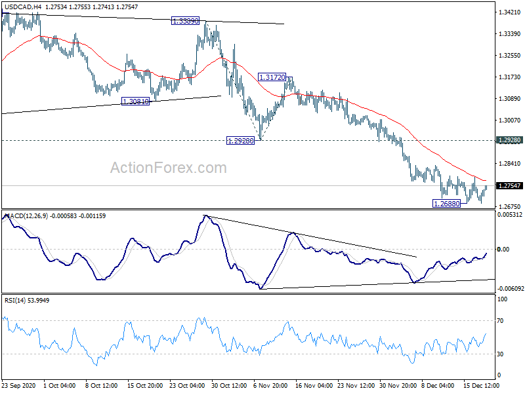Click the 15 Oct 20:00 time label

pos(145,385)
